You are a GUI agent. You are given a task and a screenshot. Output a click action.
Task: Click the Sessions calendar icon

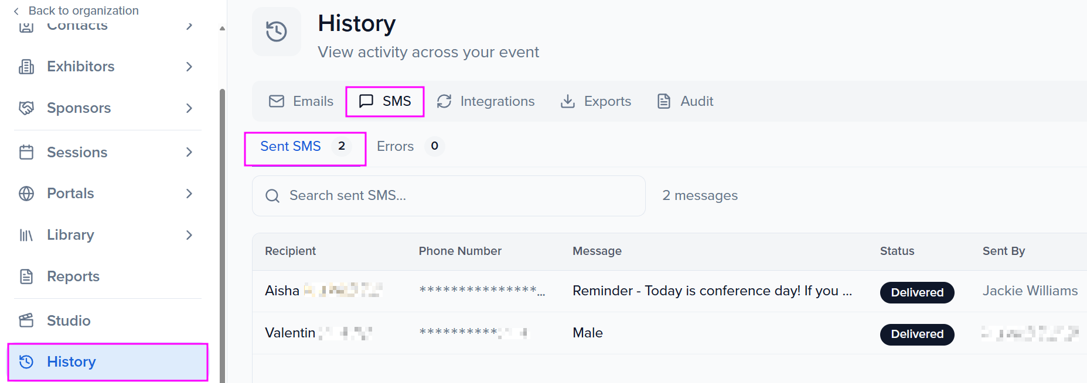tap(26, 153)
